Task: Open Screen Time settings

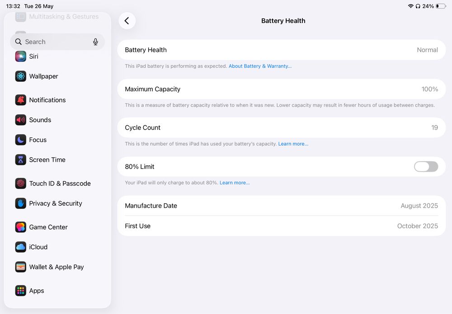Action: click(57, 159)
